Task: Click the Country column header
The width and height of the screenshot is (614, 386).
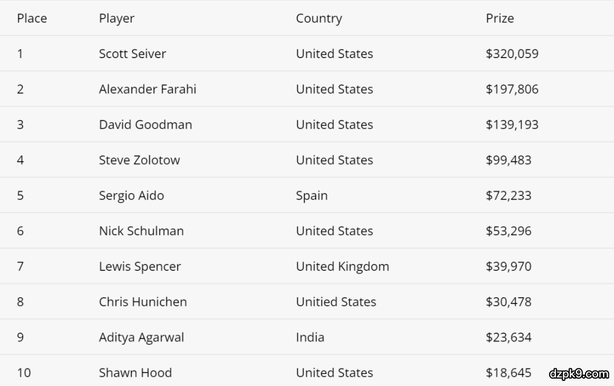Action: click(x=318, y=18)
